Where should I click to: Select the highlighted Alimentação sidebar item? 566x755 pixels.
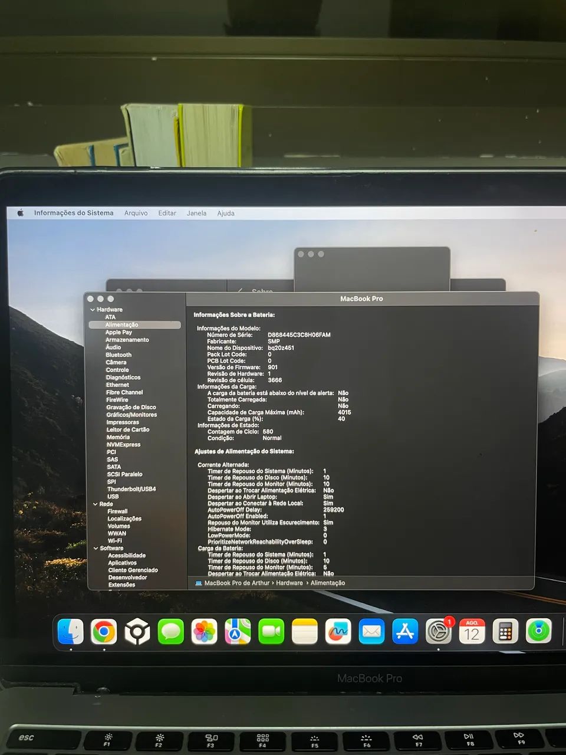134,325
